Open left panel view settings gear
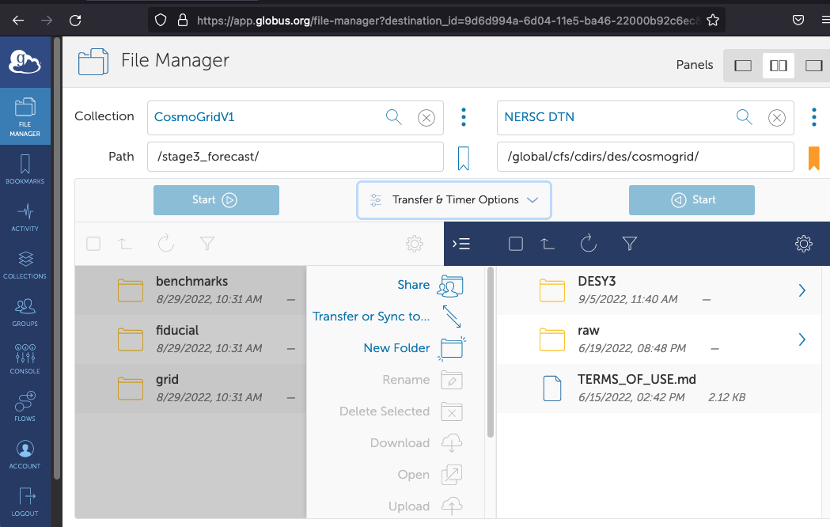The image size is (830, 527). click(x=414, y=244)
